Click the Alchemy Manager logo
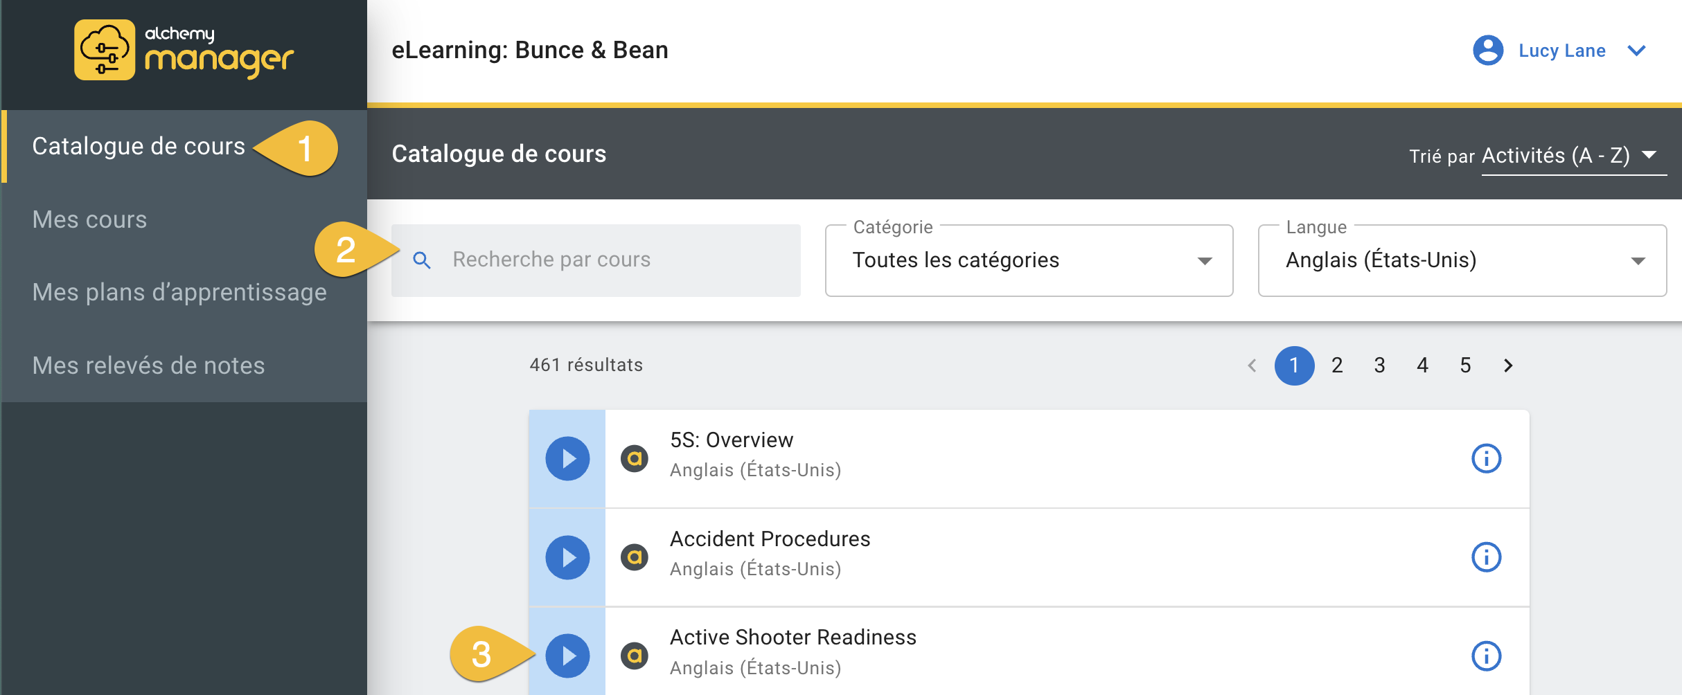The width and height of the screenshot is (1682, 695). (x=184, y=51)
